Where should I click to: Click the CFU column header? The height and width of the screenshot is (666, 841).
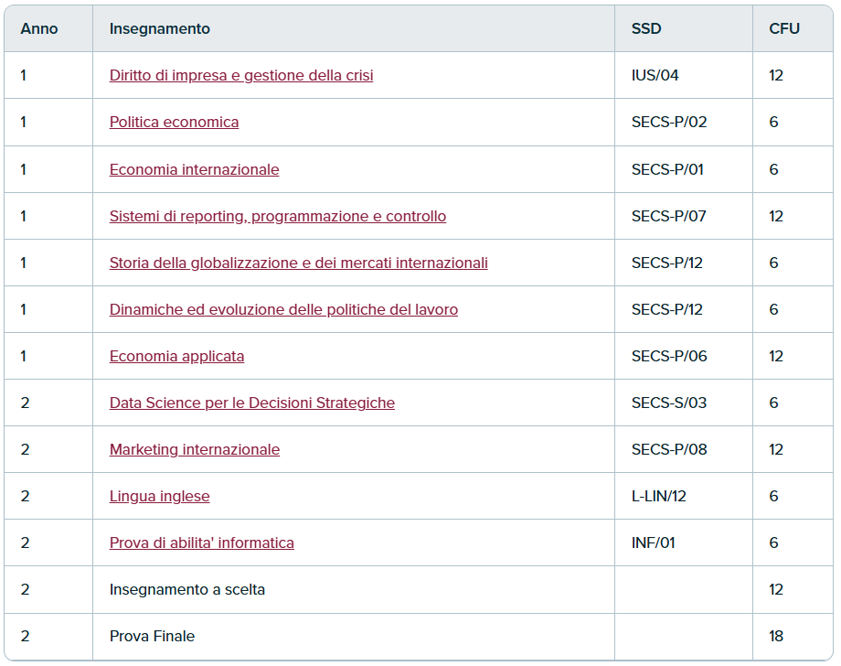click(x=784, y=29)
